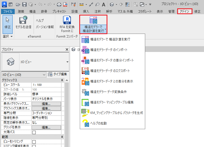Screen dimensions: 204x147
Task: Enable the ビューをトリミング checkbox
Action: click(x=34, y=141)
